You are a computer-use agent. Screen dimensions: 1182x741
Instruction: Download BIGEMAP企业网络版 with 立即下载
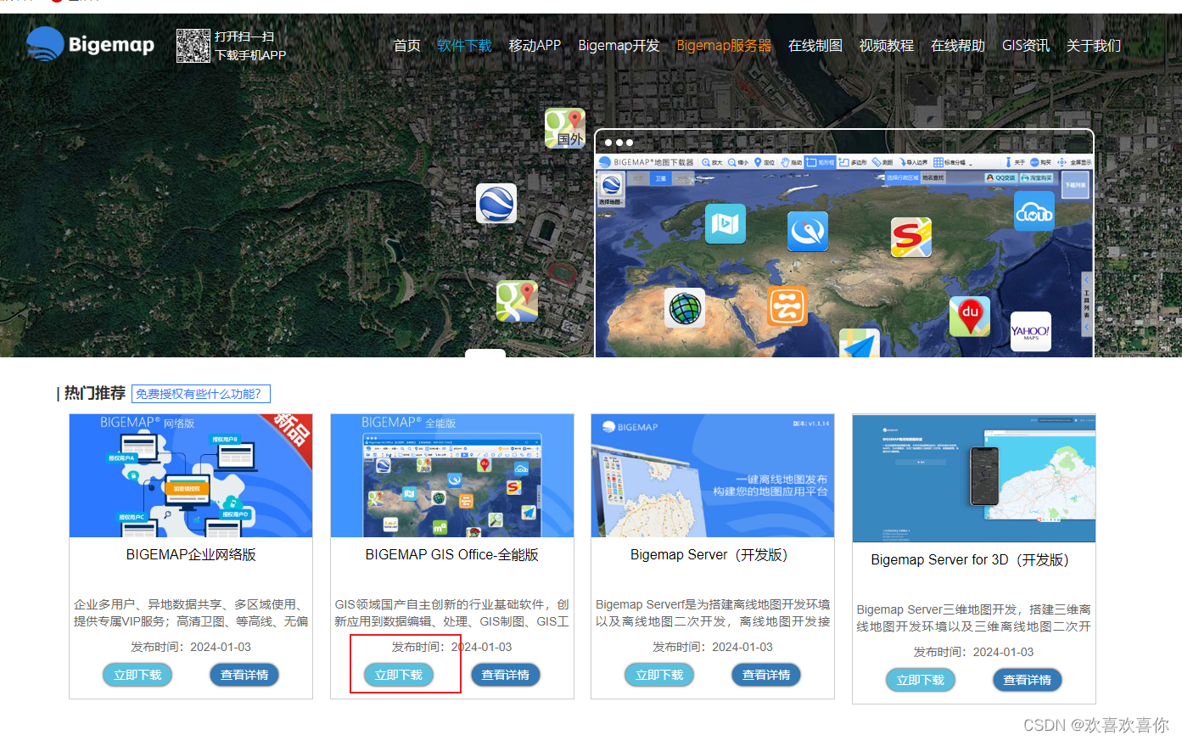[137, 675]
